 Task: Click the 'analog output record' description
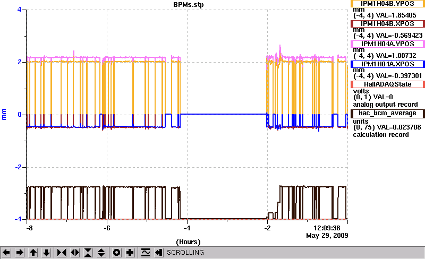pyautogui.click(x=385, y=105)
